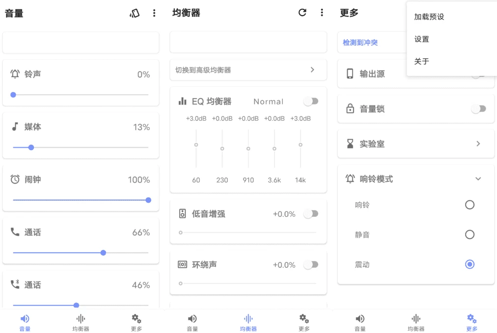Choose 加载预设 from the popup menu
Viewport: 497px width, 333px height.
coord(429,17)
